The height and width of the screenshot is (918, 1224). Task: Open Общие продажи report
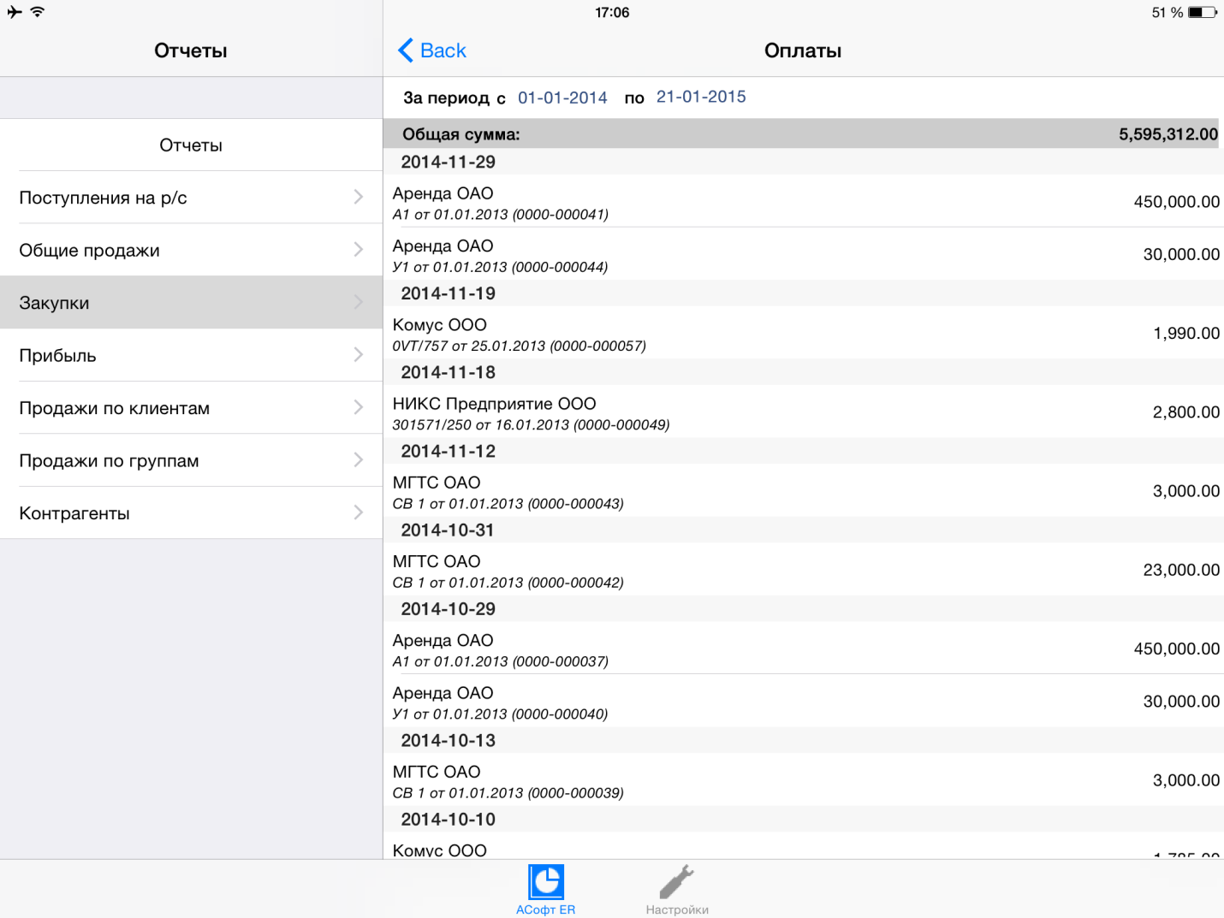point(191,250)
